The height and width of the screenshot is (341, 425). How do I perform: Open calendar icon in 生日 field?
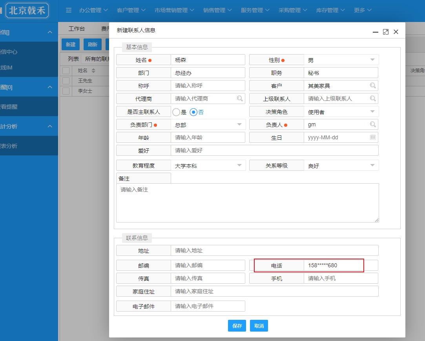tap(373, 137)
